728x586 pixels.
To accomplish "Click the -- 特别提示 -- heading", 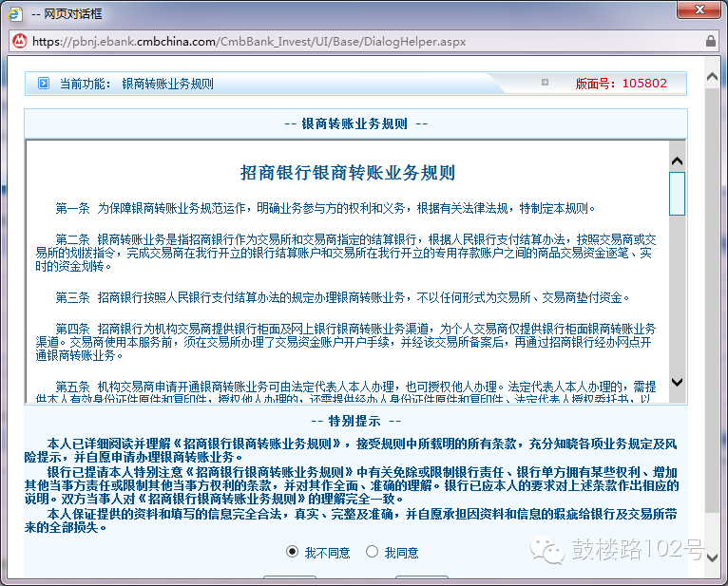I will 355,422.
